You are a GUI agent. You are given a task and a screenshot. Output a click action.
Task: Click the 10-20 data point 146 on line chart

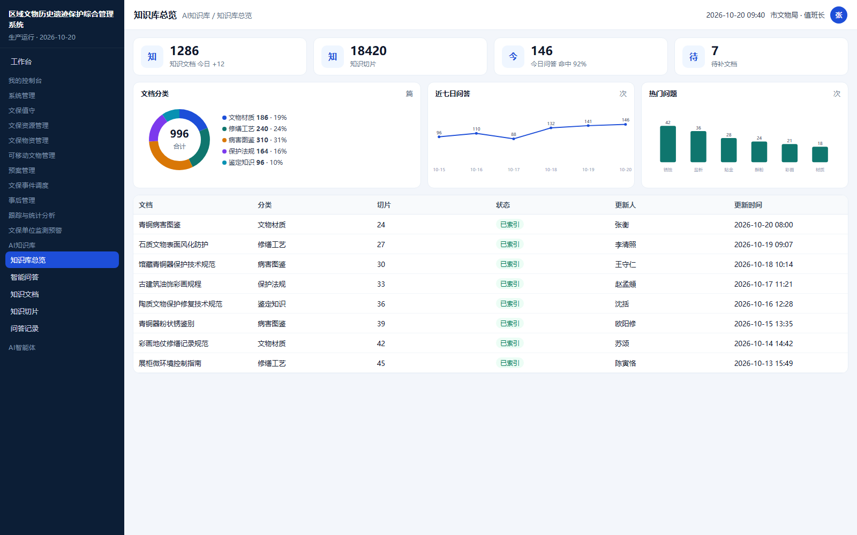click(625, 125)
